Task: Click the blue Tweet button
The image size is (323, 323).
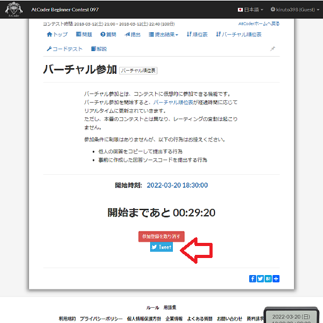Action: click(161, 247)
